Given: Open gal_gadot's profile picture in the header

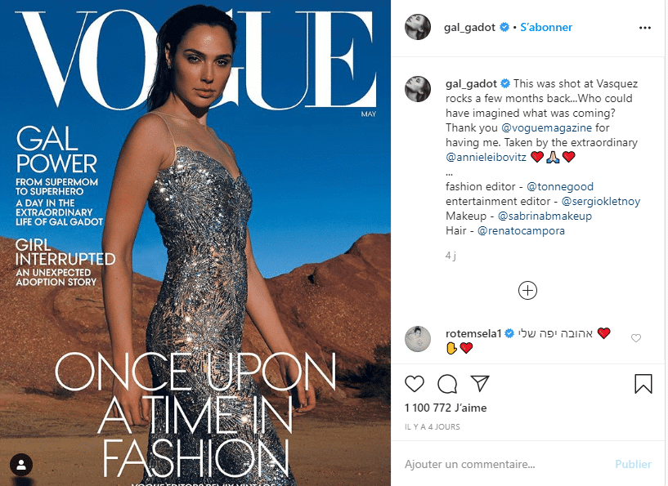Looking at the screenshot, I should click(x=418, y=27).
